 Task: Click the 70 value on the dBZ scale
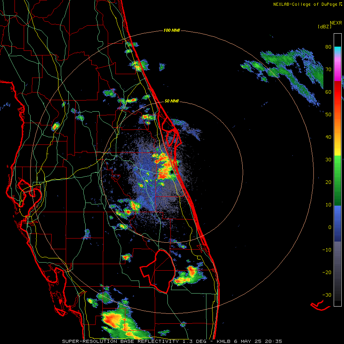click(x=328, y=69)
